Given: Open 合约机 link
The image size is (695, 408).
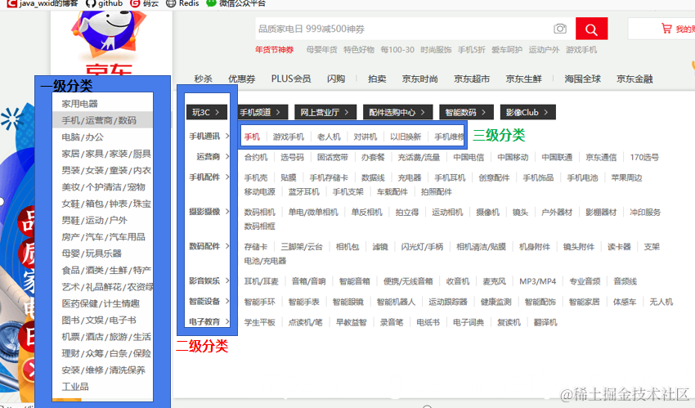Looking at the screenshot, I should (x=256, y=157).
